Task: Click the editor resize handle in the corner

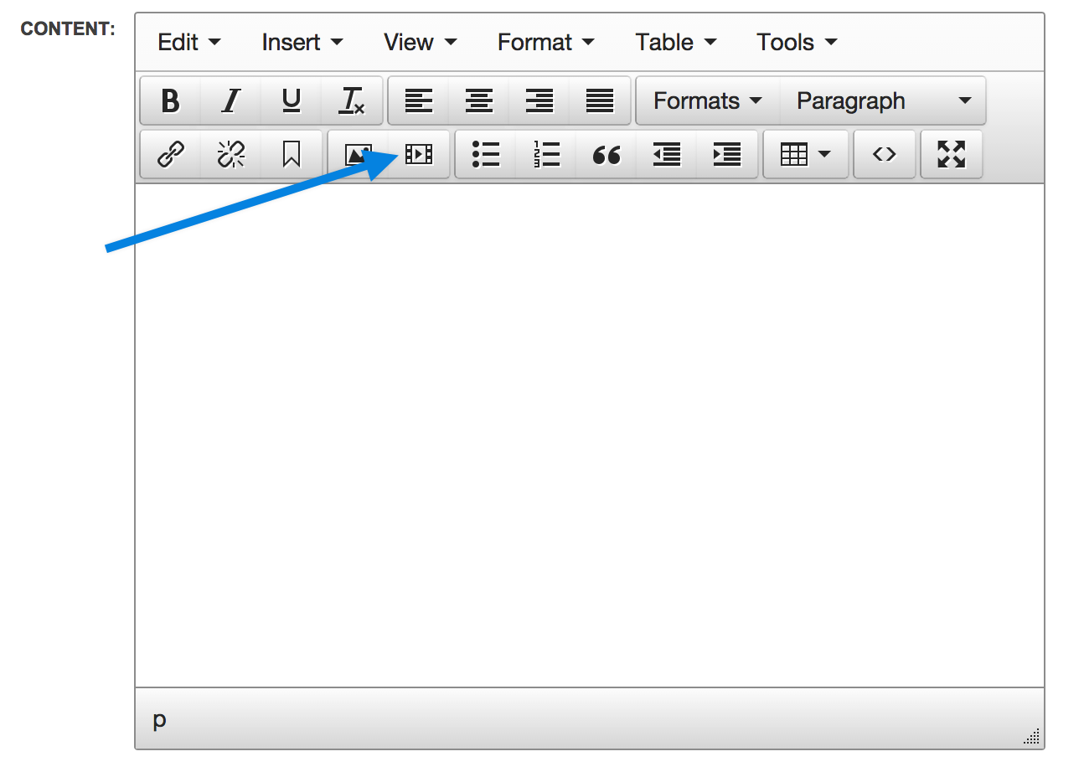Action: tap(1032, 736)
